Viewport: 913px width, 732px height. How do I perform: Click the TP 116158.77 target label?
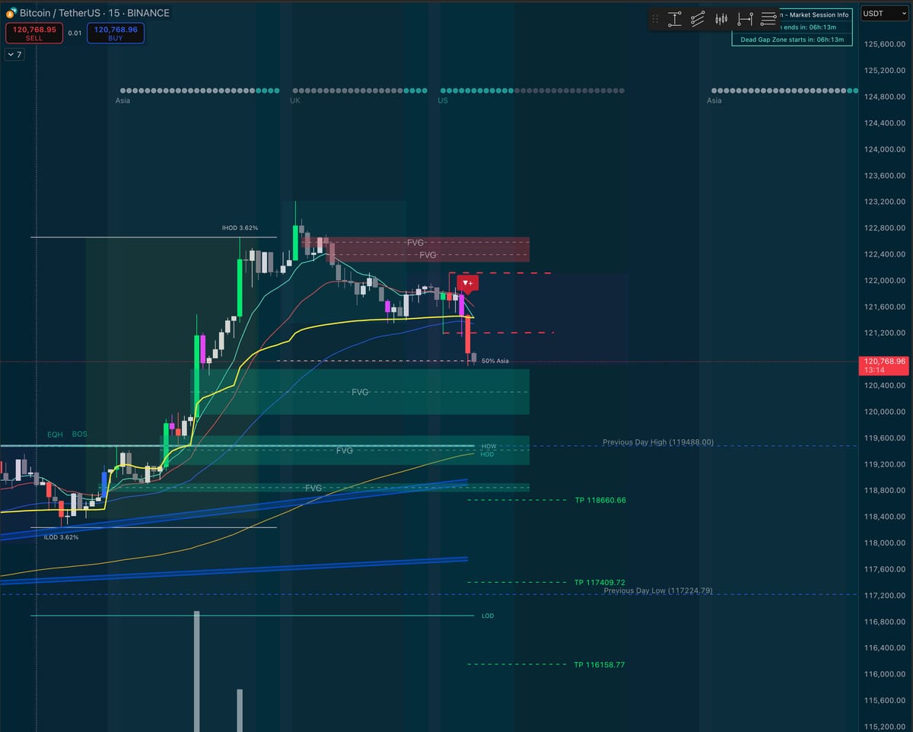coord(600,664)
